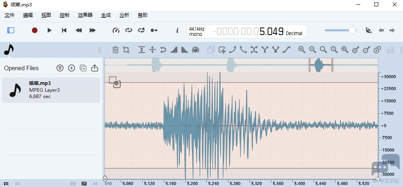The image size is (403, 187).
Task: Navigate forward with the right arrow
Action: (392, 30)
